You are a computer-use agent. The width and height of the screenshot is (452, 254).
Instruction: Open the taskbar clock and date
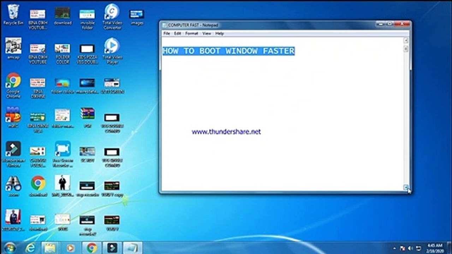435,248
